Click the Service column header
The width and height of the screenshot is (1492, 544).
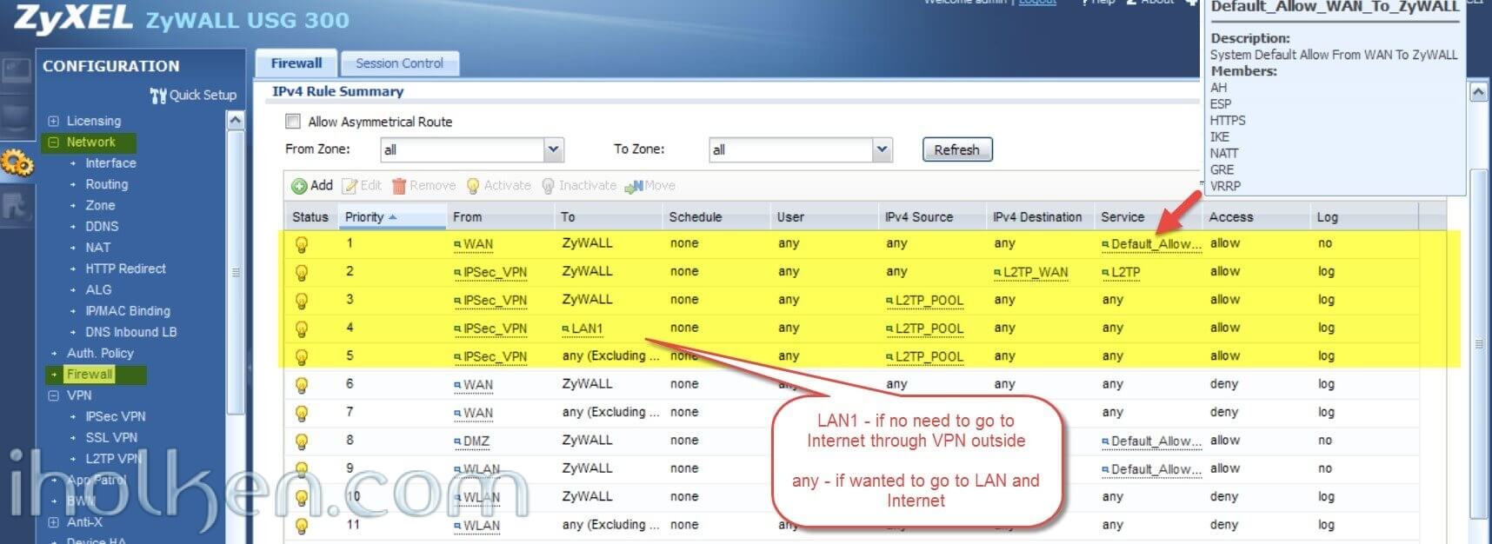pyautogui.click(x=1147, y=216)
